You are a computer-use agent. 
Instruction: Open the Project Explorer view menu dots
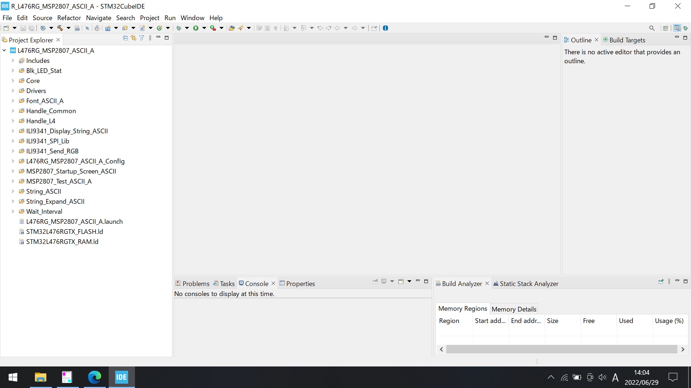pos(150,38)
